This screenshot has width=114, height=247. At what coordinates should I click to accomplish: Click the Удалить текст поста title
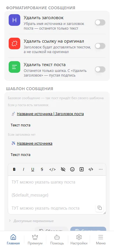[45, 65]
